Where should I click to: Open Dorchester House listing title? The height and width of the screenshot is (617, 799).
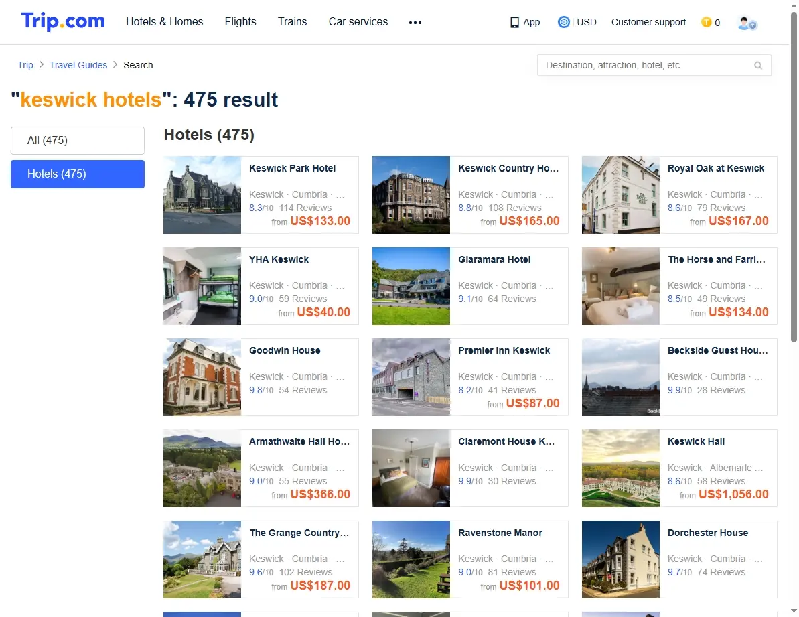[708, 533]
